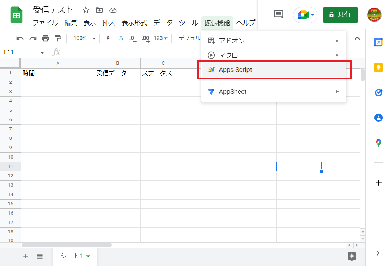Open the シート1 tab dropdown arrow
Screen dimensions: 391x266
pos(88,256)
